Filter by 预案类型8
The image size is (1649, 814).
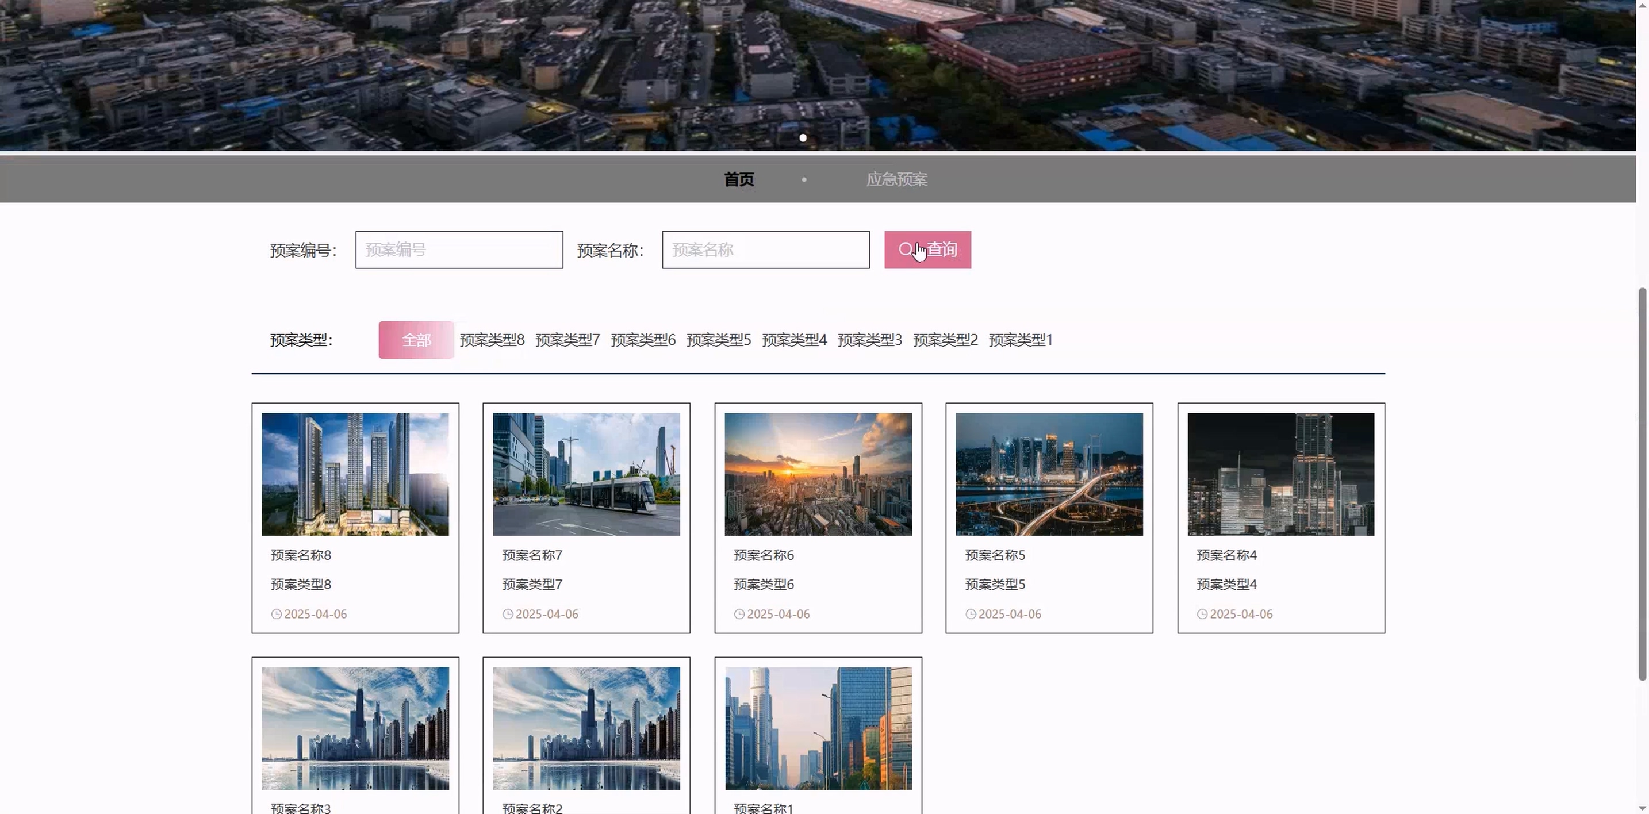(x=492, y=340)
